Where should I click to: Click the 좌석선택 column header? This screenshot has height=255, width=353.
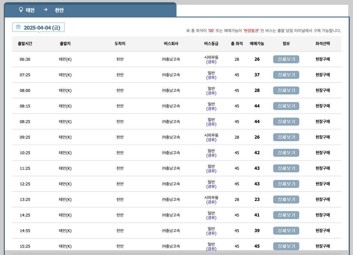tap(322, 44)
